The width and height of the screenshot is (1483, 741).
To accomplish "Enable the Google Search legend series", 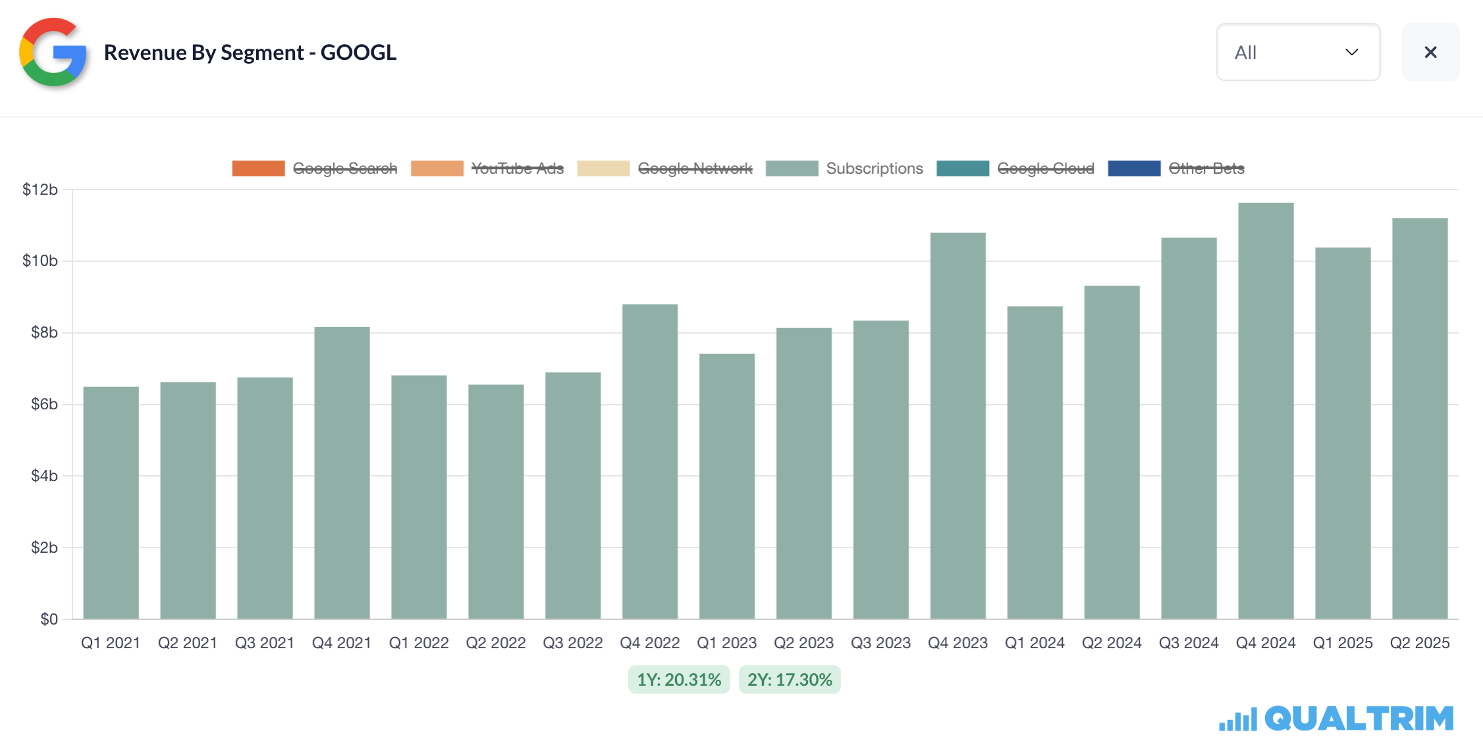I will (344, 168).
